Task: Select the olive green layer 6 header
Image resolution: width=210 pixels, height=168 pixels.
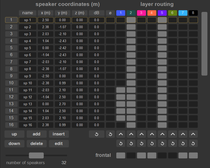Action: (173, 13)
